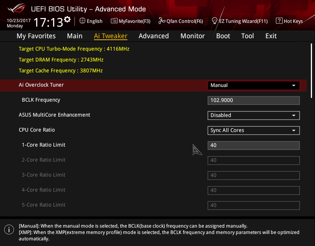
Task: Click the info icon in help panel
Action: tap(9, 229)
